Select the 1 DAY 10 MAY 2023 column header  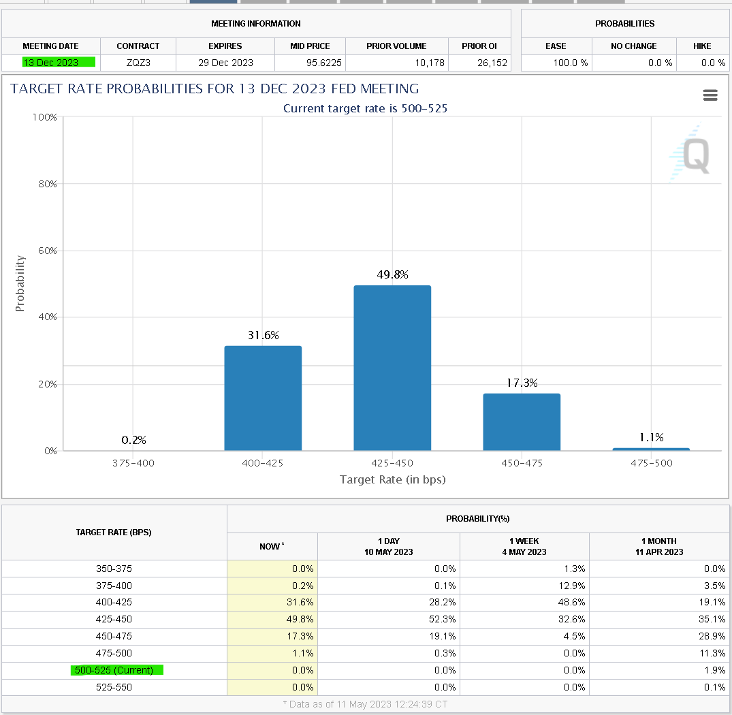[x=388, y=546]
